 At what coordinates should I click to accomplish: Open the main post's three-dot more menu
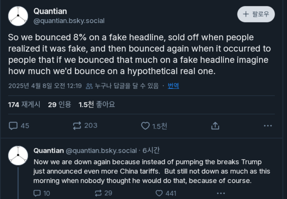pos(267,126)
